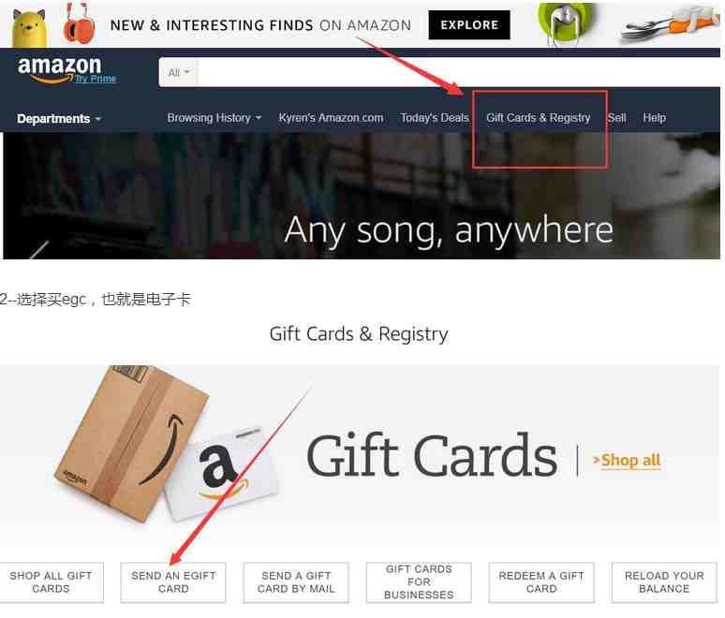Go to Today's Deals
Viewport: 725px width, 618px height.
(x=435, y=118)
